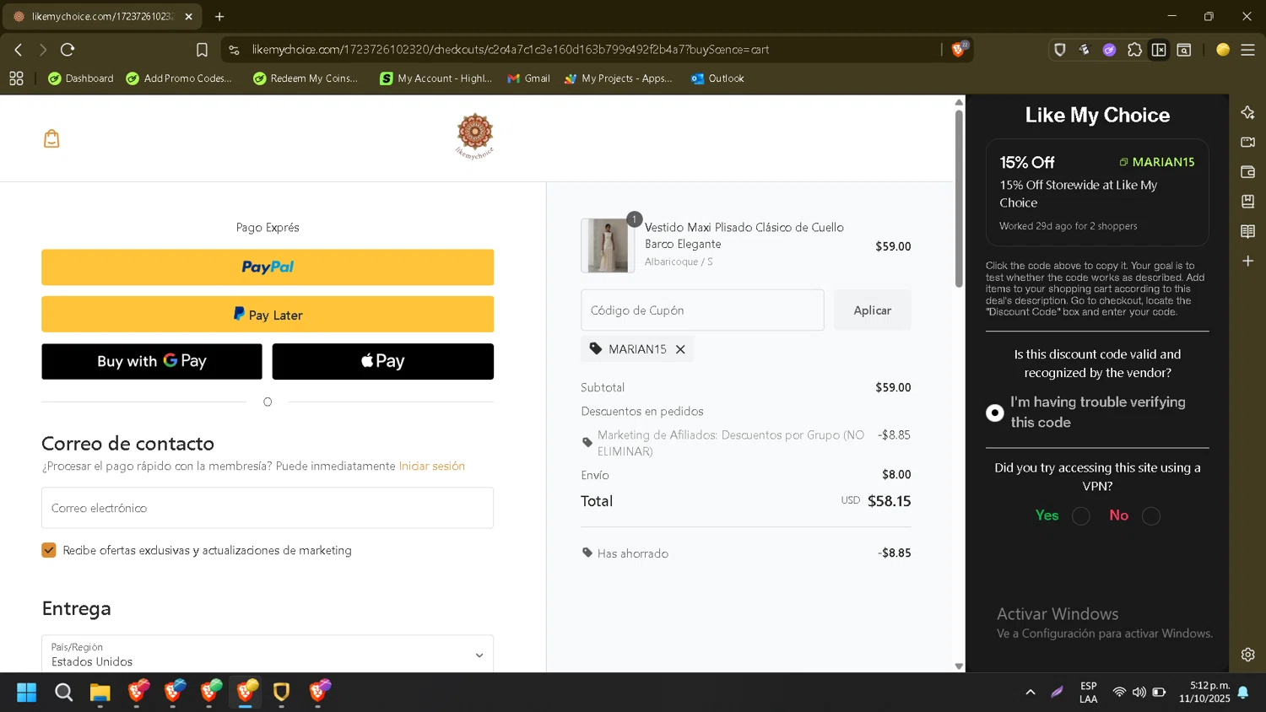The width and height of the screenshot is (1266, 712).
Task: Click the Total amount $58.15
Action: 890,501
